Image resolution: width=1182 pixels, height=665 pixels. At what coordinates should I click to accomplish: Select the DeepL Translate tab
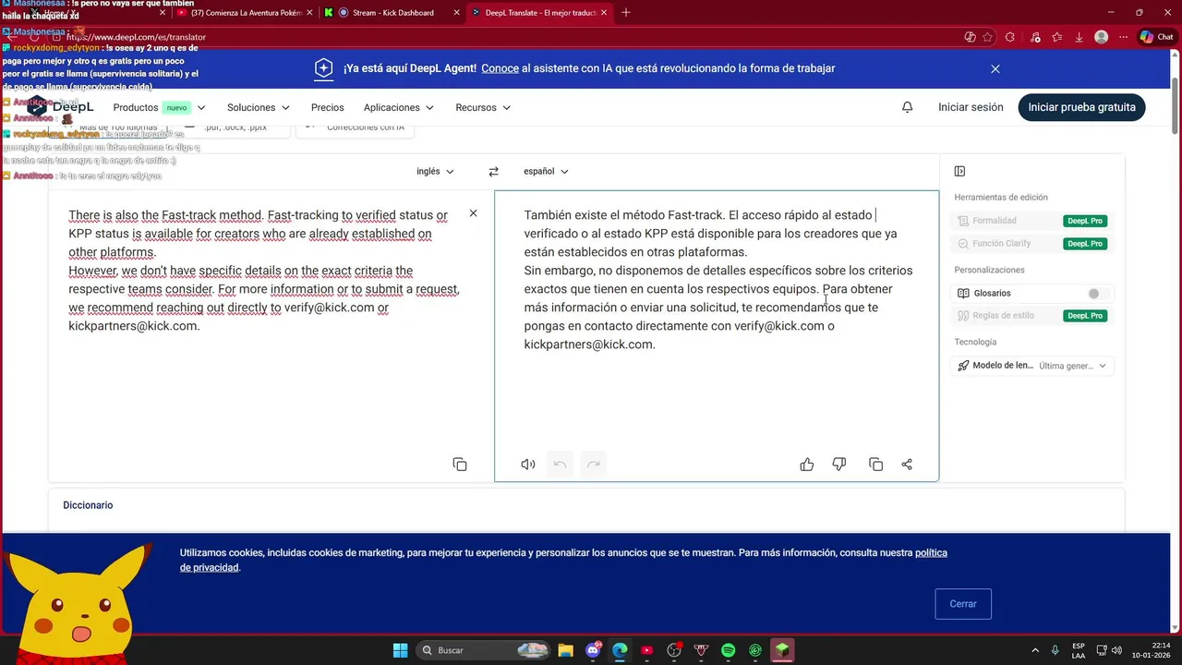(537, 12)
